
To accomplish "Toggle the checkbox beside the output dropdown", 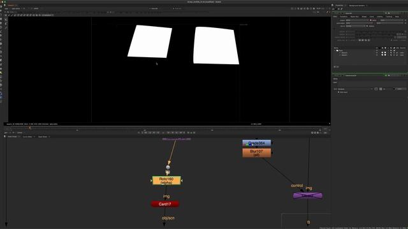I will [x=371, y=20].
